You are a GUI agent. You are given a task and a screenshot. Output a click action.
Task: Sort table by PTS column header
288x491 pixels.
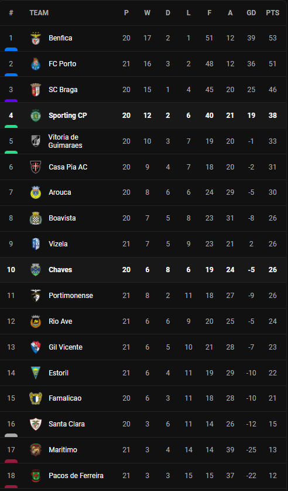(273, 13)
